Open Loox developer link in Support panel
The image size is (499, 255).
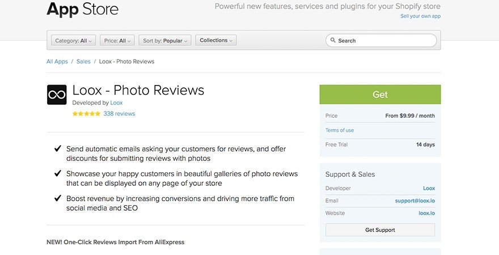tap(429, 188)
